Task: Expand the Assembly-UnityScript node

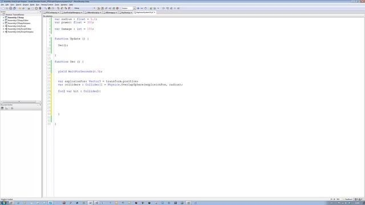Action: [x=3, y=26]
